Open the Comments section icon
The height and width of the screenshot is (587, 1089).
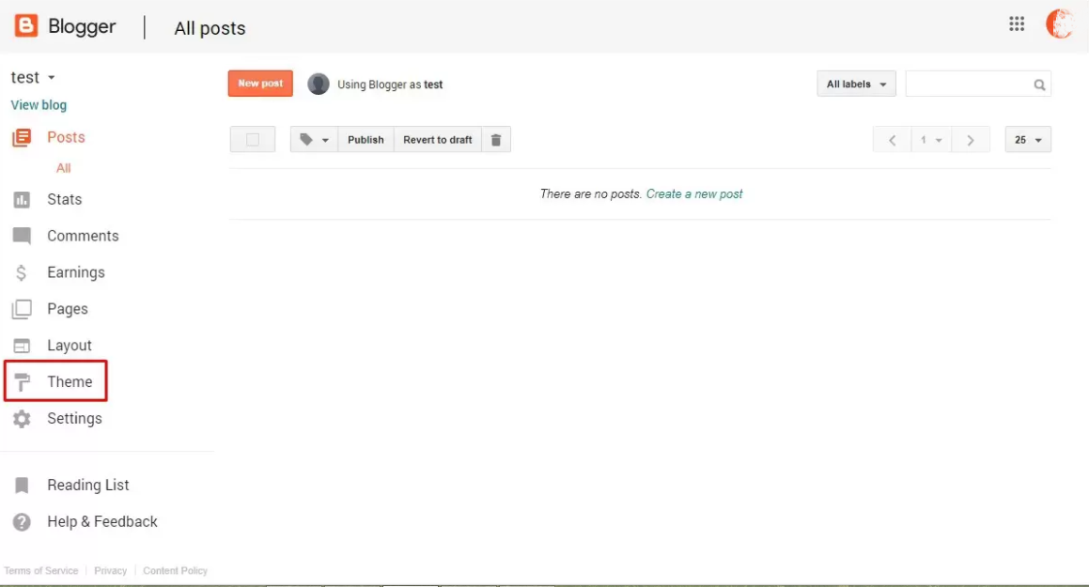coord(21,235)
